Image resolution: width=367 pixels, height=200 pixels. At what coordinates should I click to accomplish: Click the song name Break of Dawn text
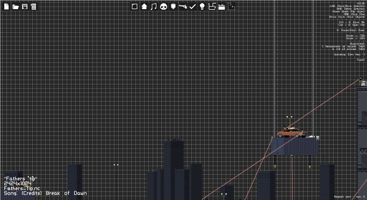click(66, 193)
